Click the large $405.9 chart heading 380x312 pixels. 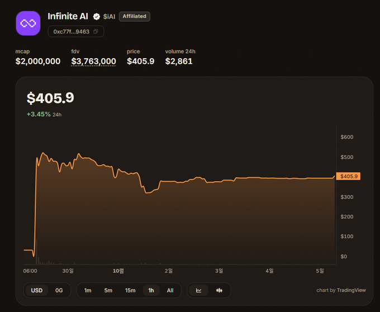[x=50, y=98]
